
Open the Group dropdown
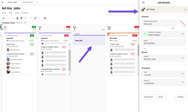point(164,82)
